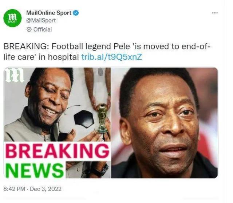The width and height of the screenshot is (233, 203).
Task: Click the blue verified checkmark badge
Action: tap(76, 13)
